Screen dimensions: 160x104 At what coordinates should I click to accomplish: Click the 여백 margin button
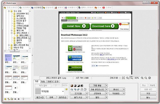coord(51,97)
